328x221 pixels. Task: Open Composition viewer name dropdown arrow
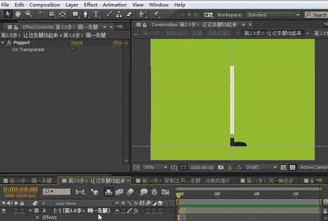coord(243,25)
